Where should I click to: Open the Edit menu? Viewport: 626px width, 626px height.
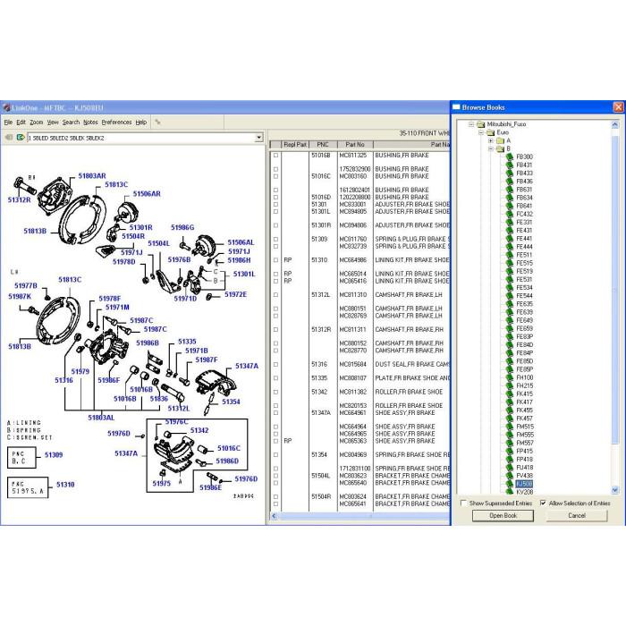pyautogui.click(x=21, y=123)
